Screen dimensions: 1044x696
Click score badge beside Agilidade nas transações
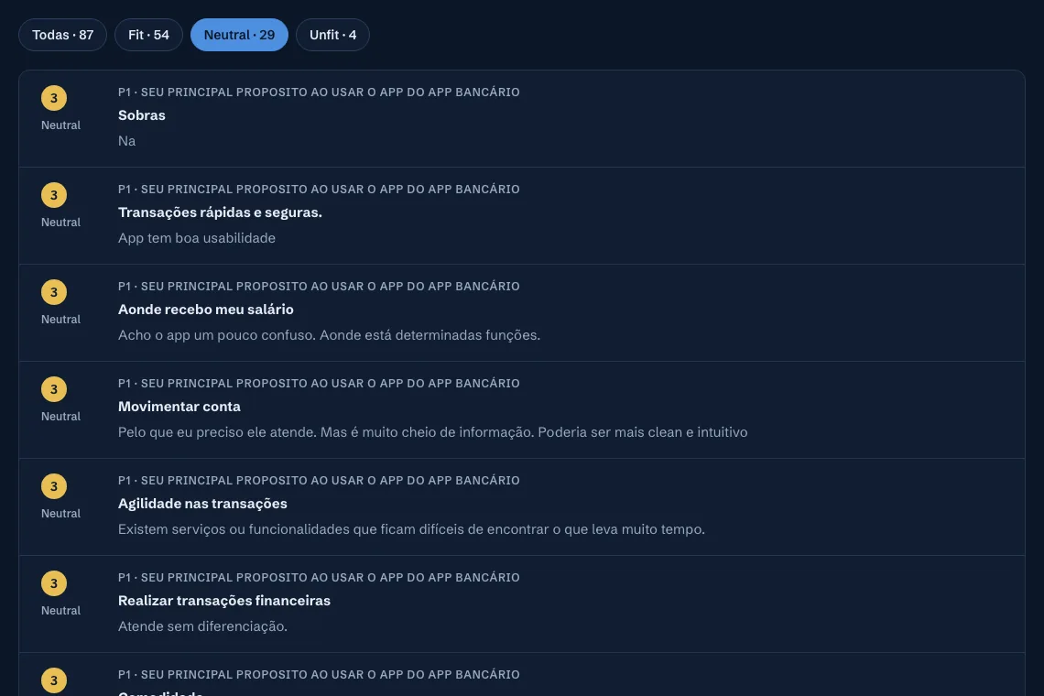pyautogui.click(x=54, y=487)
